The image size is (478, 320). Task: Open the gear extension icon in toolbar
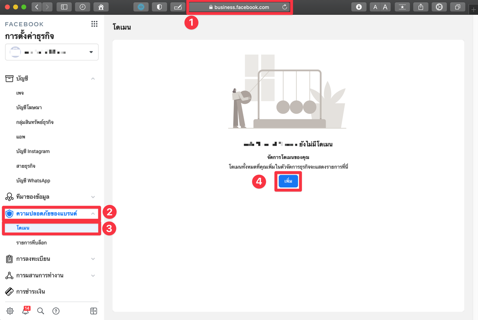click(439, 7)
